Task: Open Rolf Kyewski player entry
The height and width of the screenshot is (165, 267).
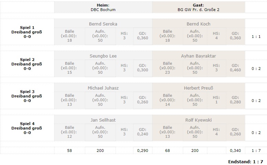Action: coord(198,120)
